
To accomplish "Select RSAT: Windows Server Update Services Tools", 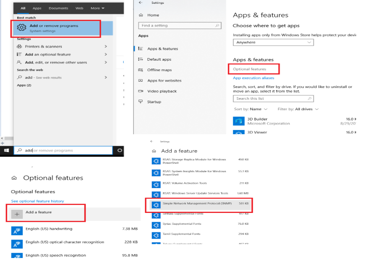I will [x=195, y=193].
